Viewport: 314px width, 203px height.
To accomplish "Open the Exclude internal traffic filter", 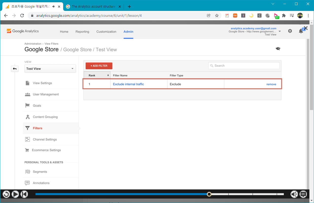I will (128, 84).
